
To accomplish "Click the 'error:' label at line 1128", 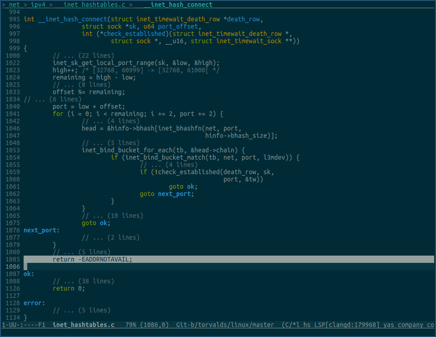I will click(35, 303).
